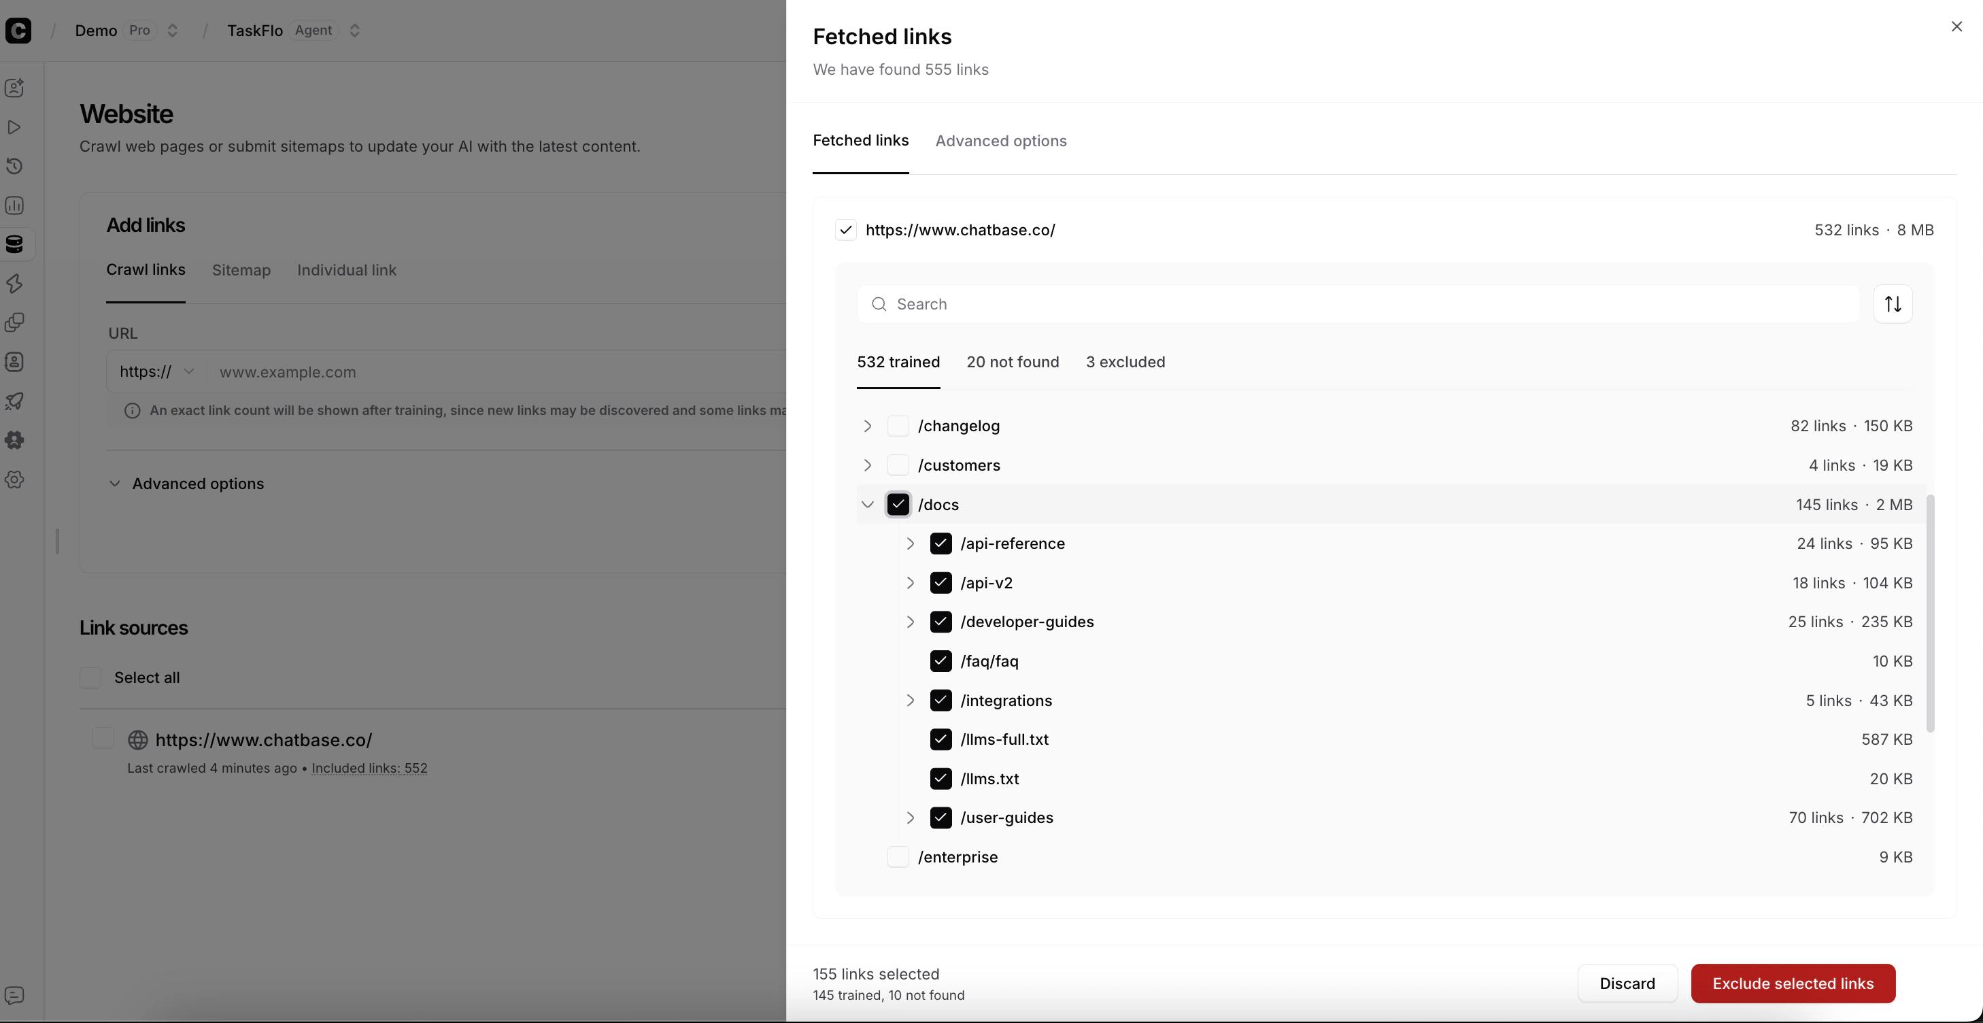
Task: Check the /customers checkbox
Action: (x=898, y=465)
